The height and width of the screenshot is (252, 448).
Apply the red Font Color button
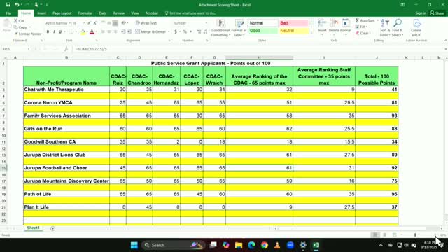[x=92, y=31]
